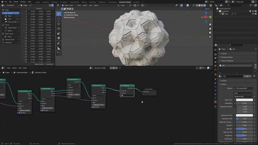Screen dimensions: 258x145
Task: Expand the Preview panel in material properties
Action: (x=224, y=81)
